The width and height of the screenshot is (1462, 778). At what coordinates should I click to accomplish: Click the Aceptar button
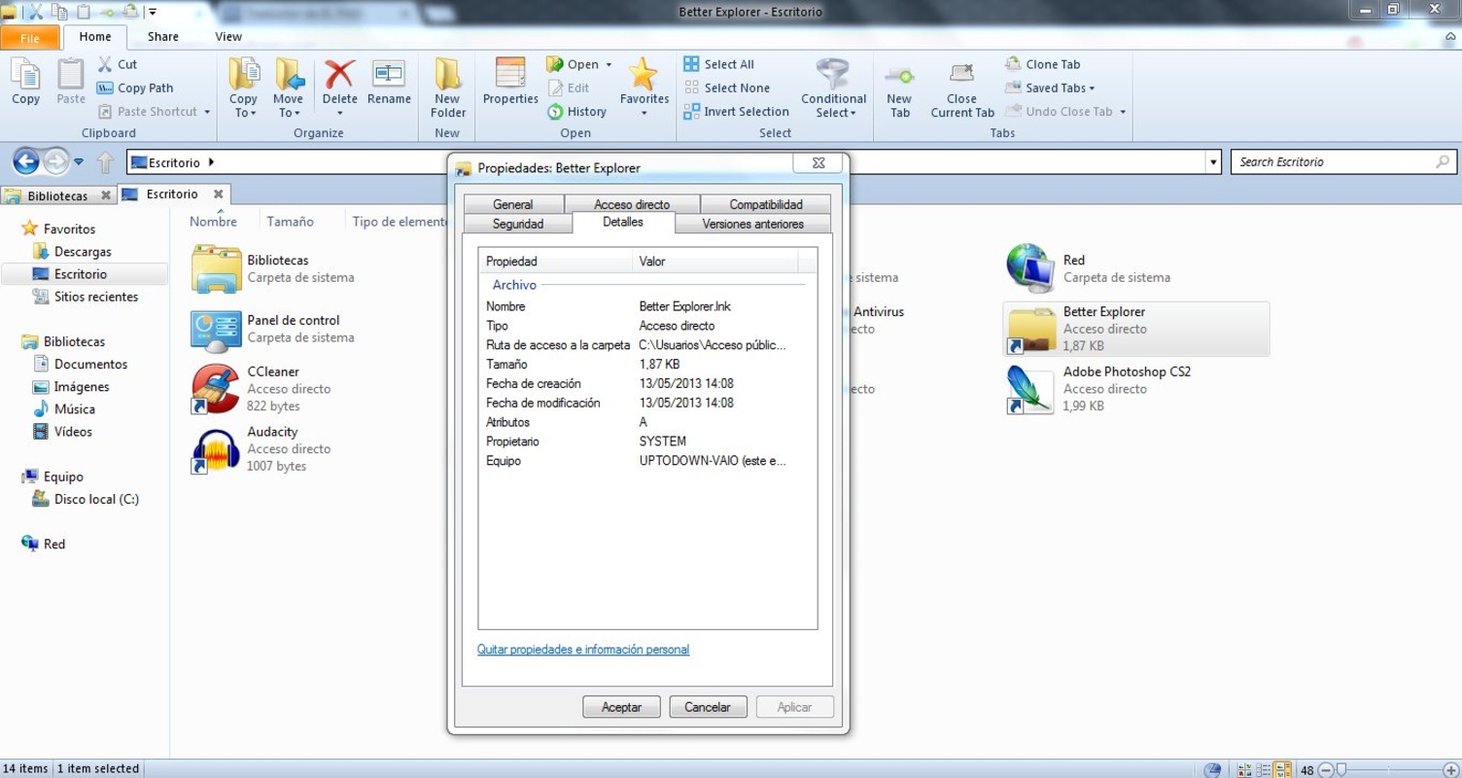click(621, 707)
